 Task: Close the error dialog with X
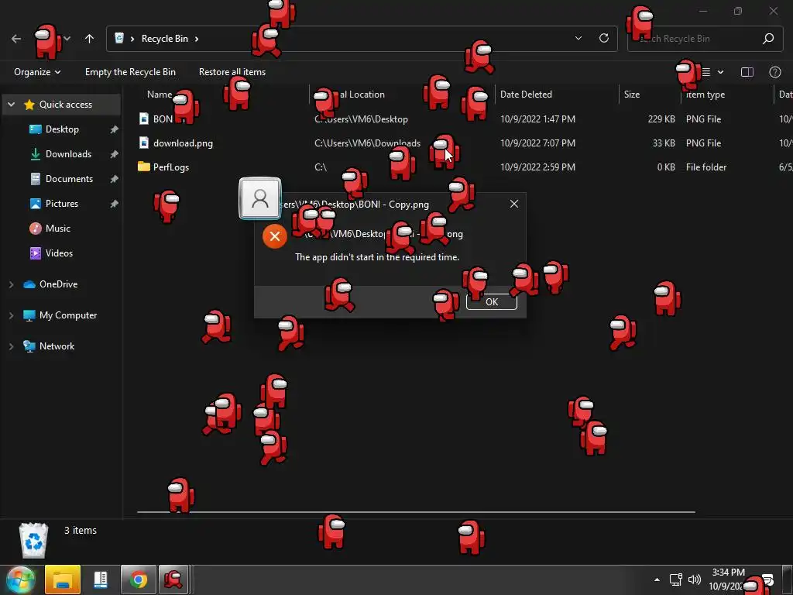click(x=514, y=204)
